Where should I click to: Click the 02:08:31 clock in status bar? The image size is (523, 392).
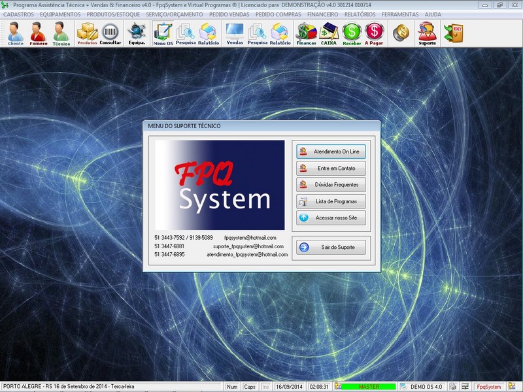coord(319,387)
